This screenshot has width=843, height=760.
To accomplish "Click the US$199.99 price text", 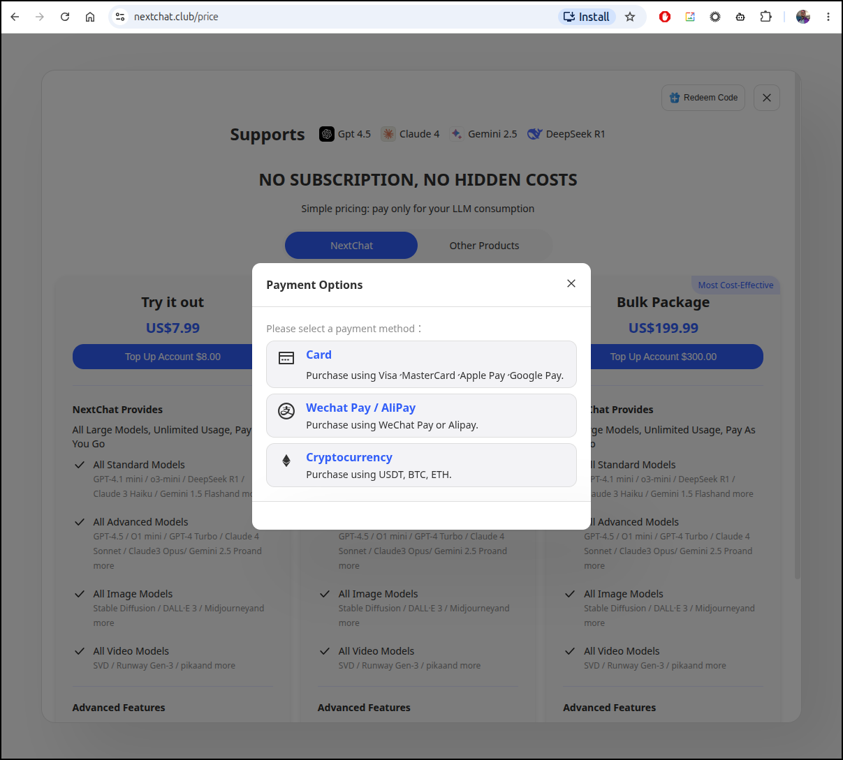I will (663, 328).
